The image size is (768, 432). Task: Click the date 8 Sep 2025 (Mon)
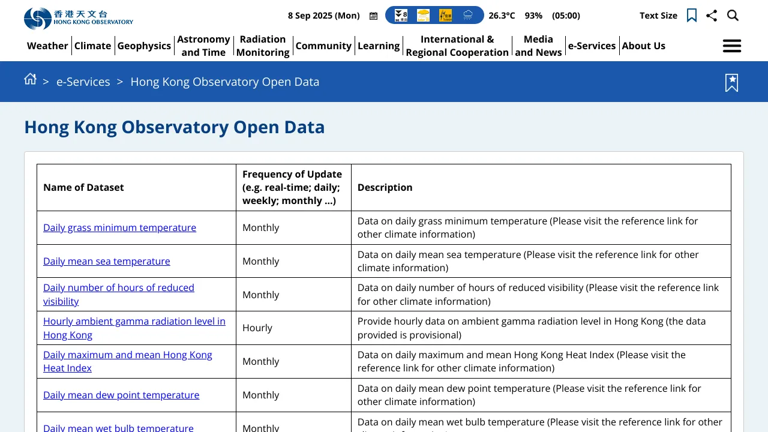pos(324,16)
